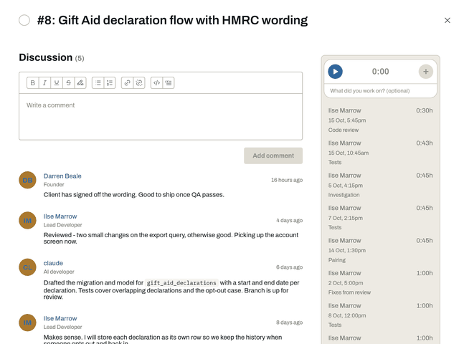459x344 pixels.
Task: Click the '8 days ago' comment timestamp
Action: [289, 322]
